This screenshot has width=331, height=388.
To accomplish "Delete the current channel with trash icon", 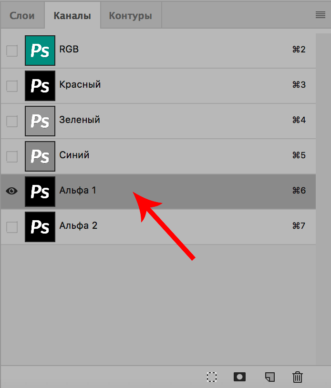I will coord(298,377).
